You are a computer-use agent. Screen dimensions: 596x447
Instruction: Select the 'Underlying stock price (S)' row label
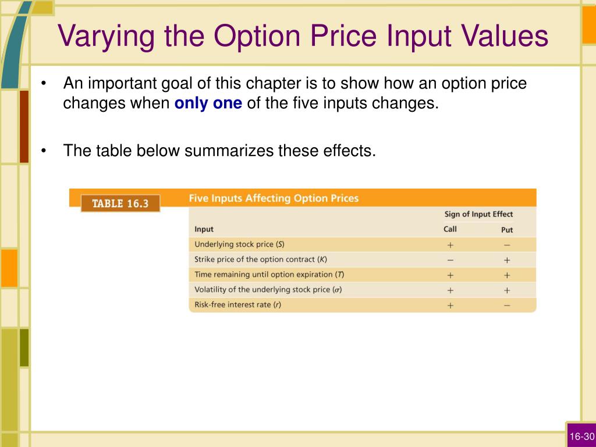tap(239, 244)
